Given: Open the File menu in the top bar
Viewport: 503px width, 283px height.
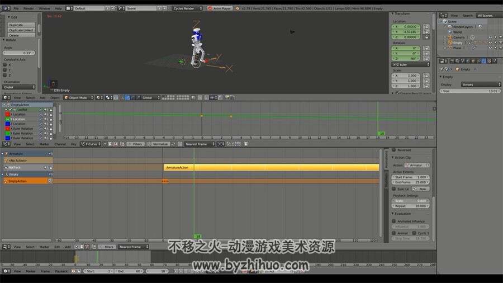Looking at the screenshot, I should point(16,8).
